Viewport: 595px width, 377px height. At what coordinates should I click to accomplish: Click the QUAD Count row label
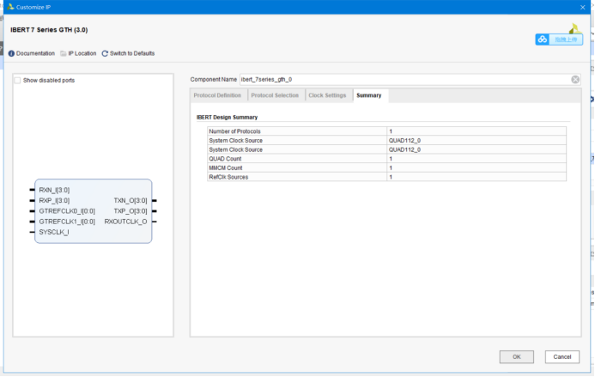(225, 159)
